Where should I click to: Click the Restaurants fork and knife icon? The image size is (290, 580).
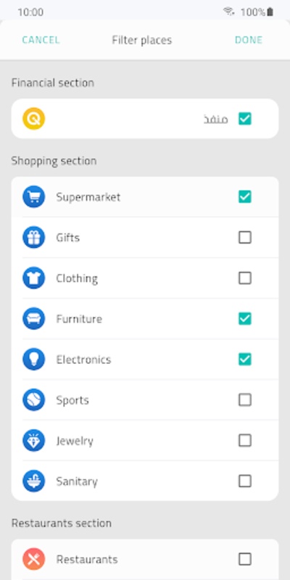tap(33, 559)
